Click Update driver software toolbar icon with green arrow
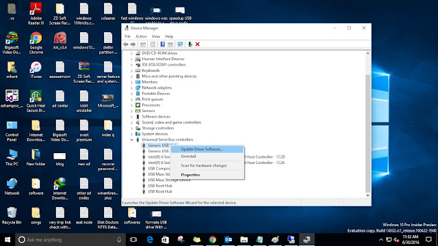Screen dimensions: 438x246 190,44
